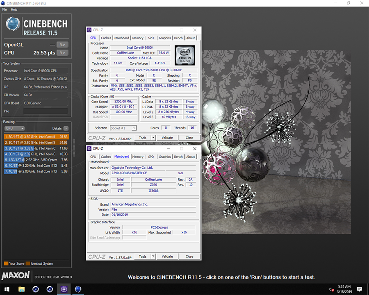
Task: Click the empty Info input field
Action: pos(45,111)
